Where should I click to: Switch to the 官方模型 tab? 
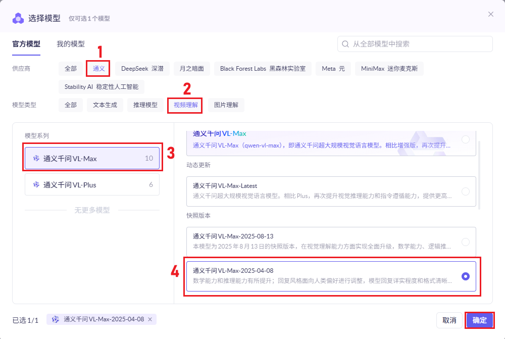click(26, 44)
